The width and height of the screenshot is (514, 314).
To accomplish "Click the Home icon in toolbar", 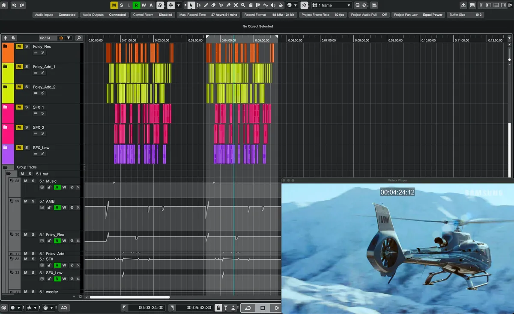I will [5, 5].
